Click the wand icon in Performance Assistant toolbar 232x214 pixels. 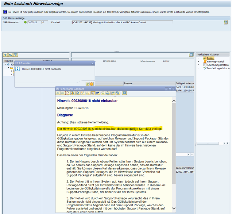83,93
